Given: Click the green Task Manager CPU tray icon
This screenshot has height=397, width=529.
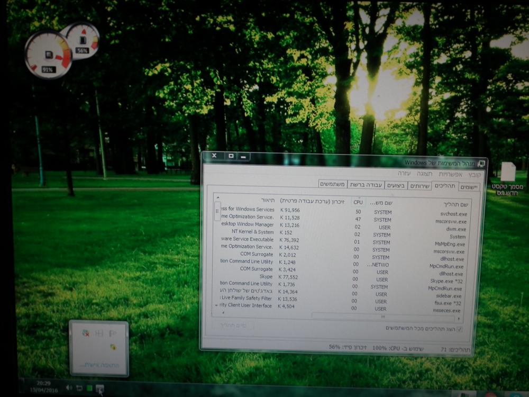Looking at the screenshot, I should pos(89,389).
